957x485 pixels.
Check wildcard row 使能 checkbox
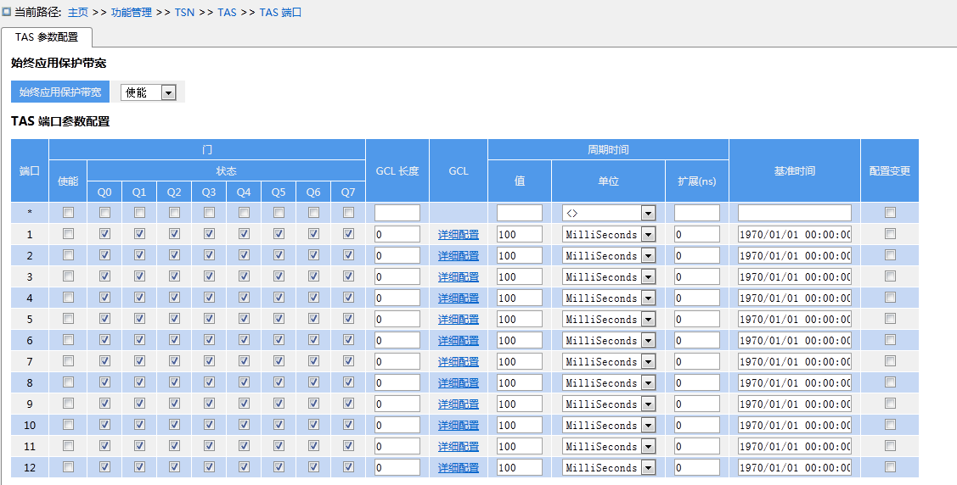pos(68,213)
